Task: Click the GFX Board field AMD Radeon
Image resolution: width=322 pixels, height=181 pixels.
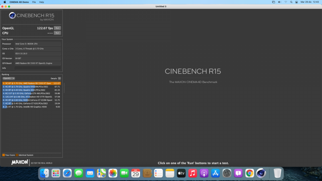Action: [37, 63]
